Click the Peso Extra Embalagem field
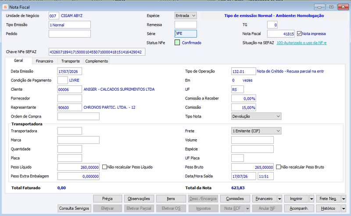This screenshot has height=216, width=351. (x=79, y=176)
